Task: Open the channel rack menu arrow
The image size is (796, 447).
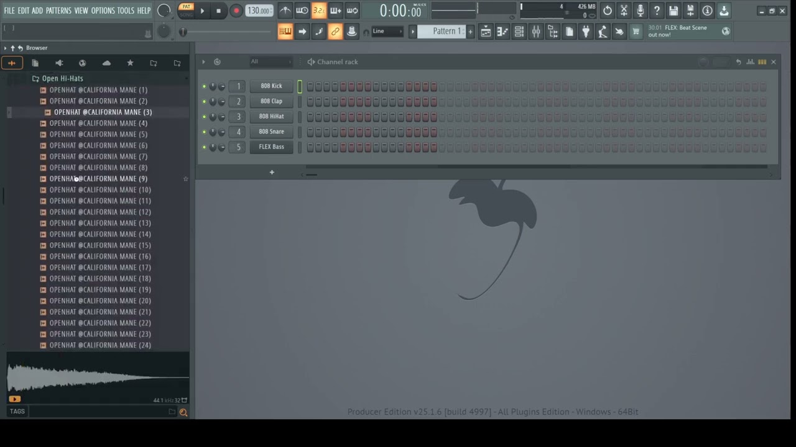Action: click(203, 61)
